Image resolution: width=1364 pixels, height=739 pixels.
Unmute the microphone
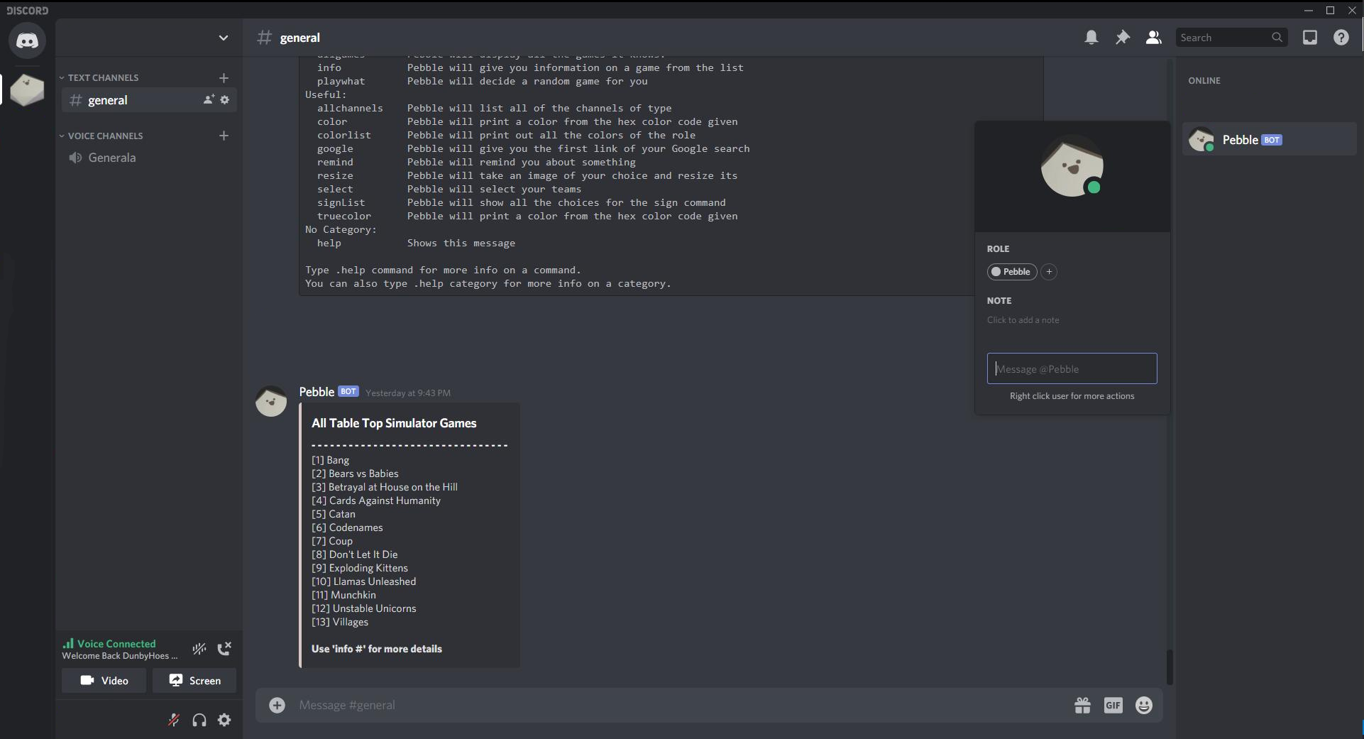(173, 720)
